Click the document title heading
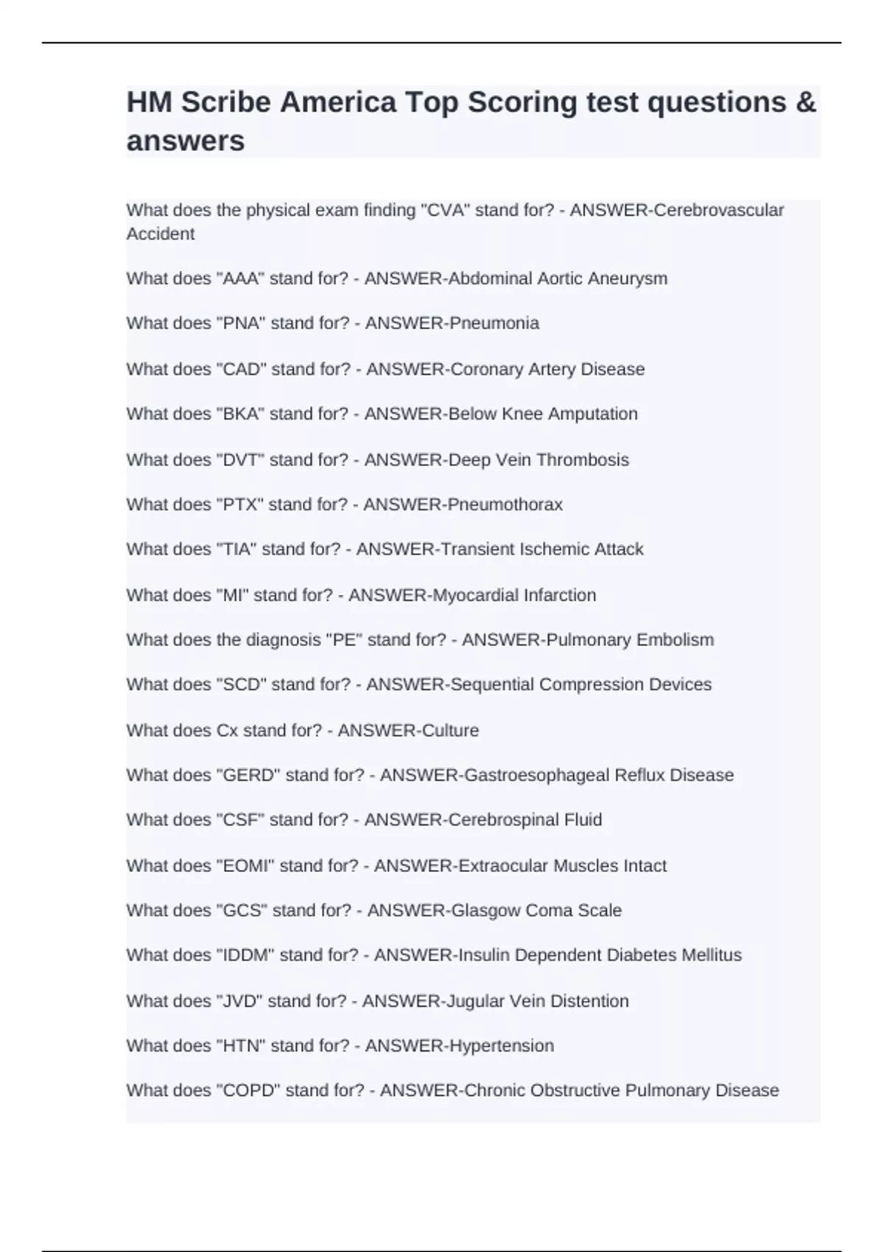Image resolution: width=884 pixels, height=1252 pixels. point(471,121)
